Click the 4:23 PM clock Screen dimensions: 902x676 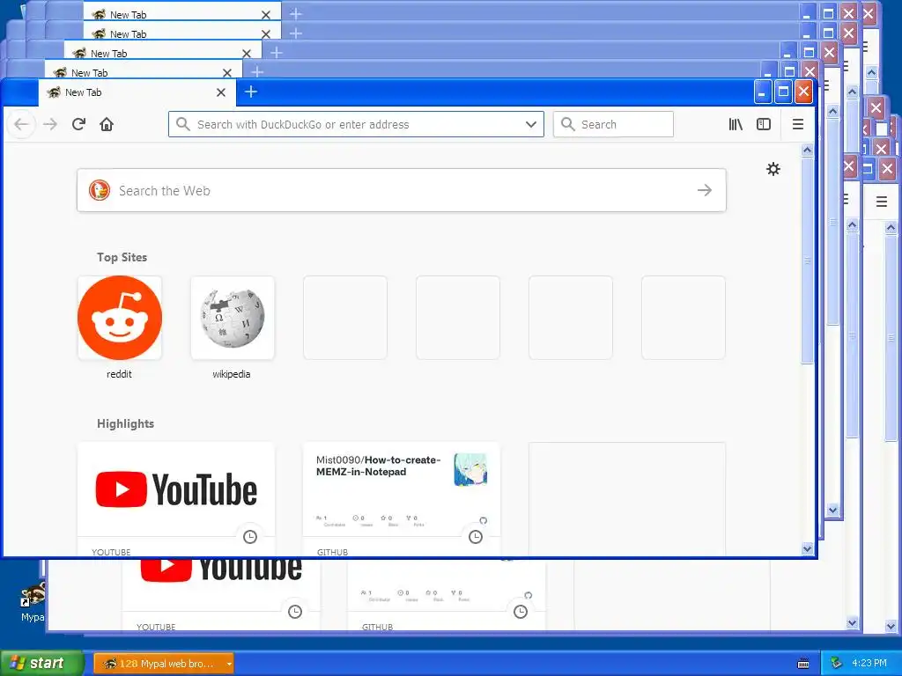(869, 664)
